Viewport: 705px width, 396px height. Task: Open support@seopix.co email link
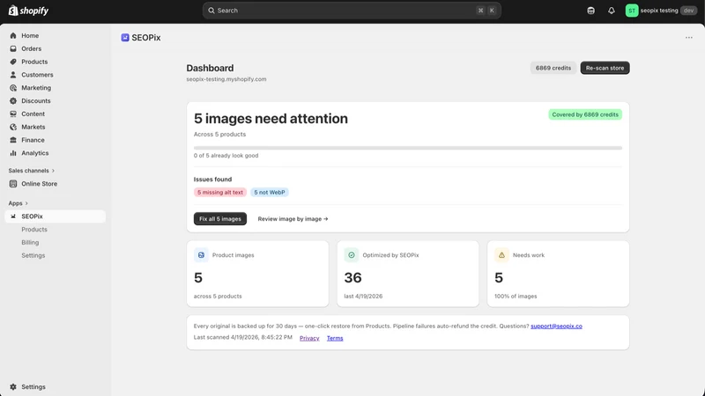pyautogui.click(x=556, y=326)
